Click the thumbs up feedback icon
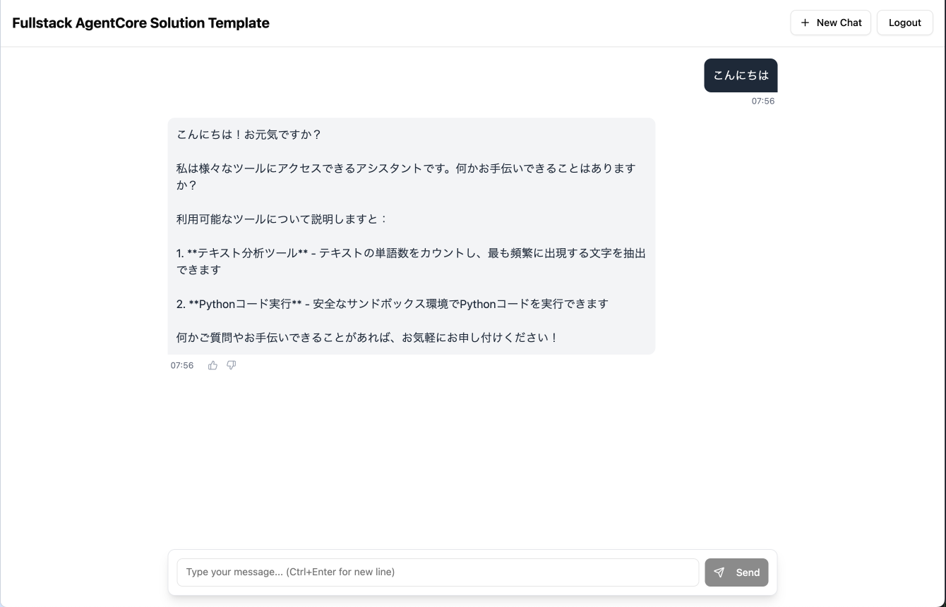This screenshot has width=946, height=607. pyautogui.click(x=212, y=365)
